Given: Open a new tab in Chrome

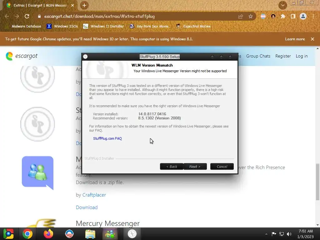Looking at the screenshot, I should [x=84, y=5].
